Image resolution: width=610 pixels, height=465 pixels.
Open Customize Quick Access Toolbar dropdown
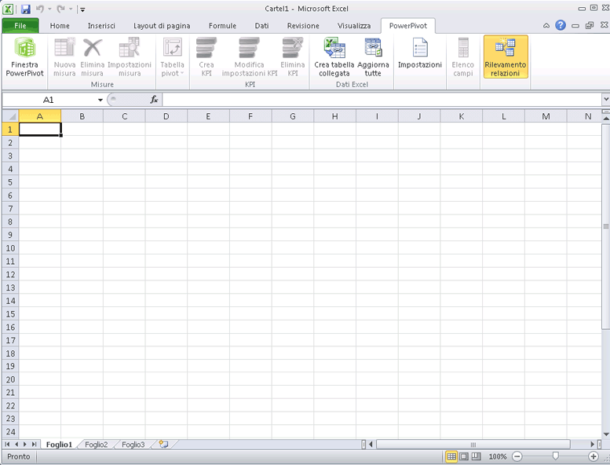point(82,9)
